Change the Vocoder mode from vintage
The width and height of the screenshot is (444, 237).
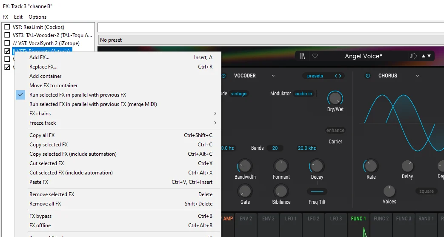pyautogui.click(x=238, y=94)
